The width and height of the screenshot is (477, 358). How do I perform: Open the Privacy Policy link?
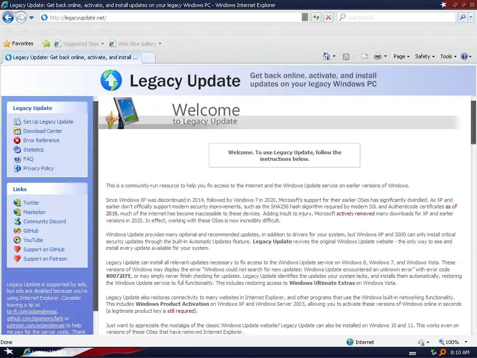coord(38,168)
